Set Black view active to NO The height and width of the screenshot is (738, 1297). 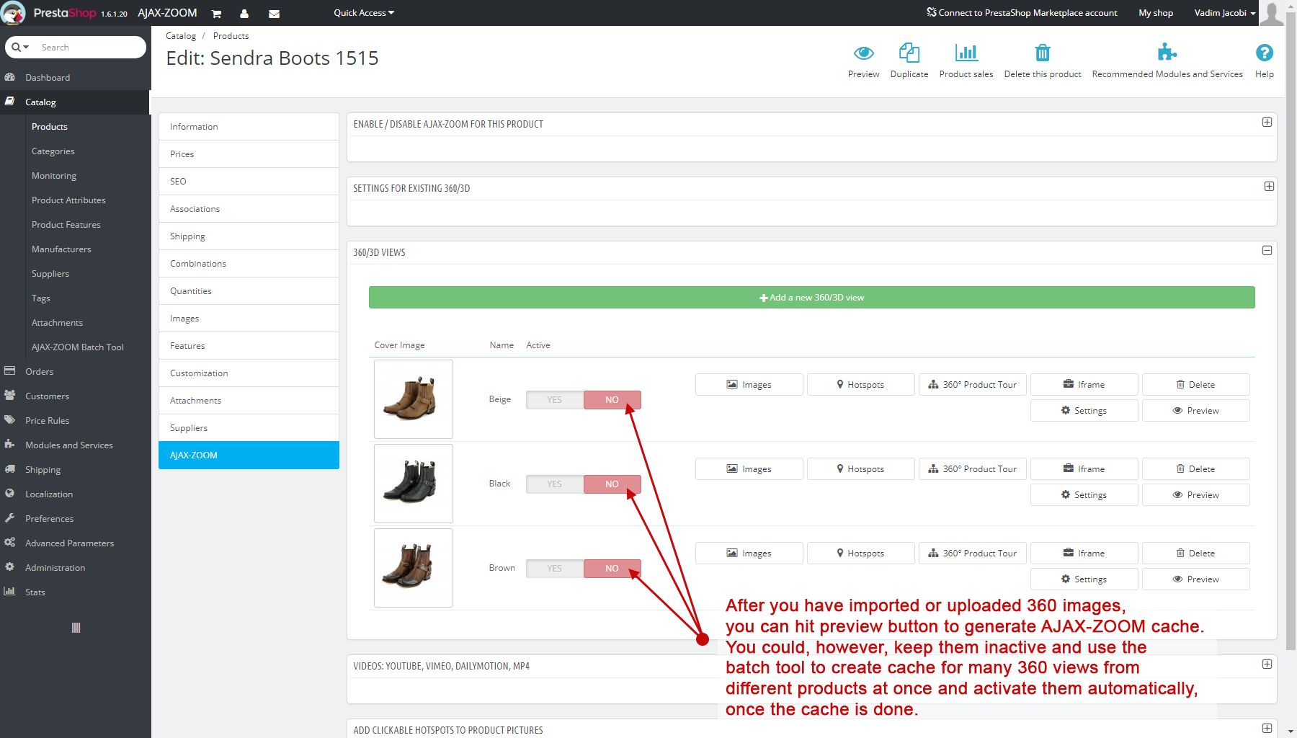point(612,484)
